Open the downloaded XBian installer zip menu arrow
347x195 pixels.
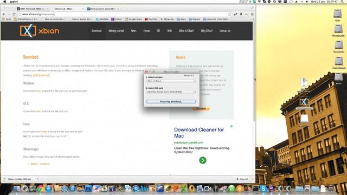37,179
